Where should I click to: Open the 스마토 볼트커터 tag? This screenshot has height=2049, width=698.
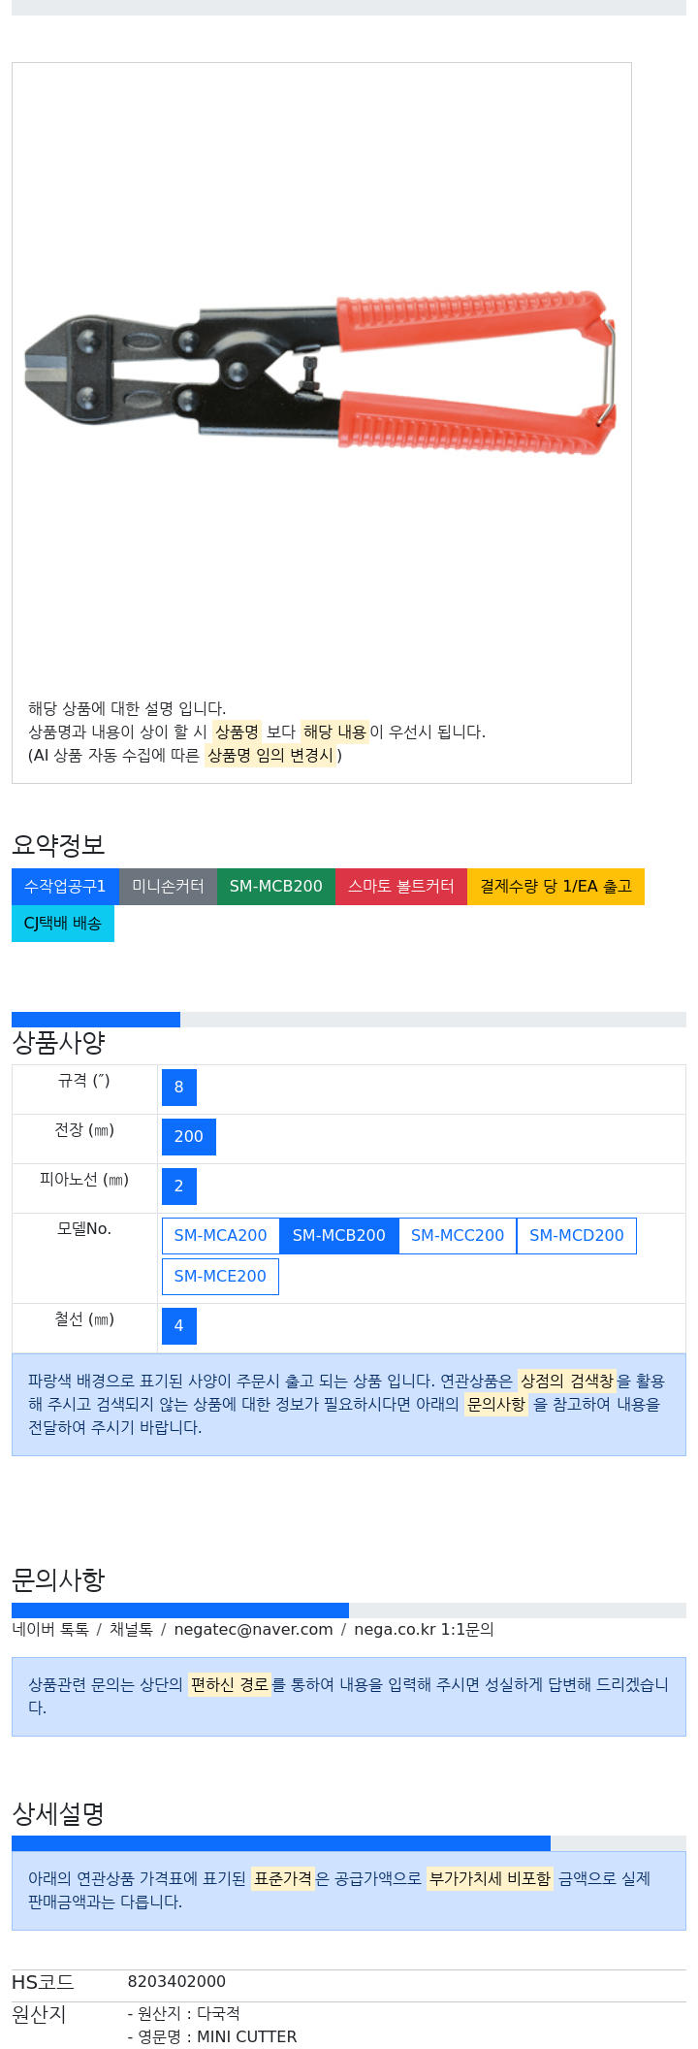click(x=400, y=887)
